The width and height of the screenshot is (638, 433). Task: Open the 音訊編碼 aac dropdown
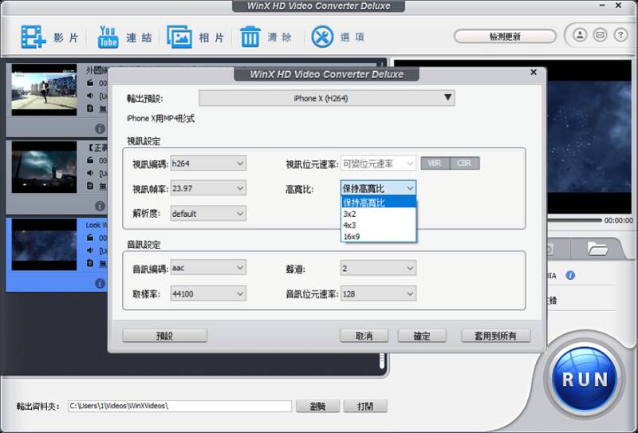click(208, 268)
